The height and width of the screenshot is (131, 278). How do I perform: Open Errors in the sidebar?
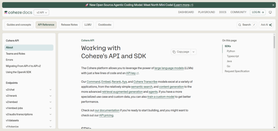(10, 60)
